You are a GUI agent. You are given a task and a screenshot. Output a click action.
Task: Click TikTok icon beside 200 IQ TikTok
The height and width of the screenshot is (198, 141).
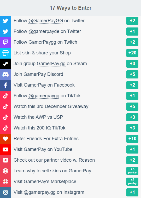5,128
